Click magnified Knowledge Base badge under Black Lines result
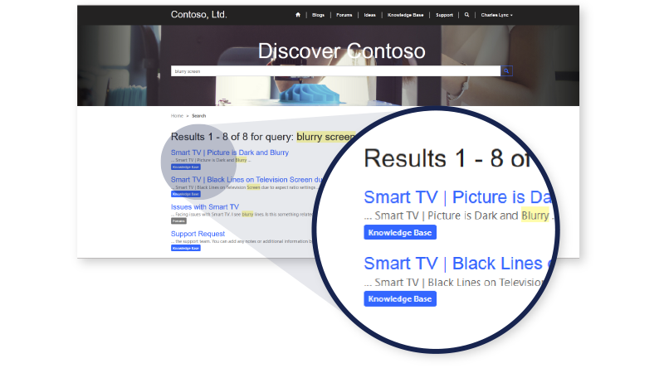 point(400,298)
